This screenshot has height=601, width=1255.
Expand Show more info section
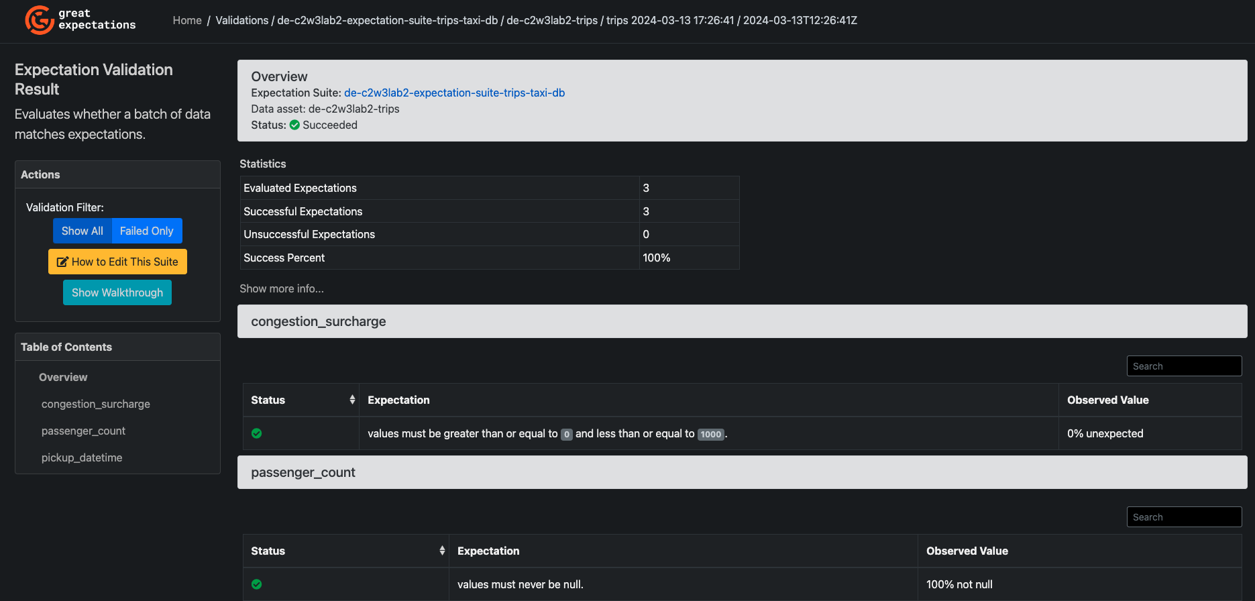click(x=282, y=288)
